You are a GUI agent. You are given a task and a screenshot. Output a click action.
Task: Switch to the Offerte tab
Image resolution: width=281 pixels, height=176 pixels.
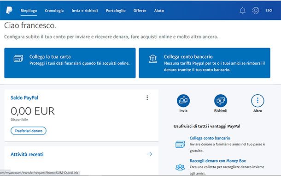click(x=140, y=11)
